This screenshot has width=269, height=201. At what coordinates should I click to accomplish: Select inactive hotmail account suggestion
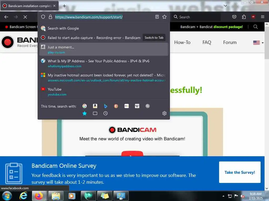point(104,77)
